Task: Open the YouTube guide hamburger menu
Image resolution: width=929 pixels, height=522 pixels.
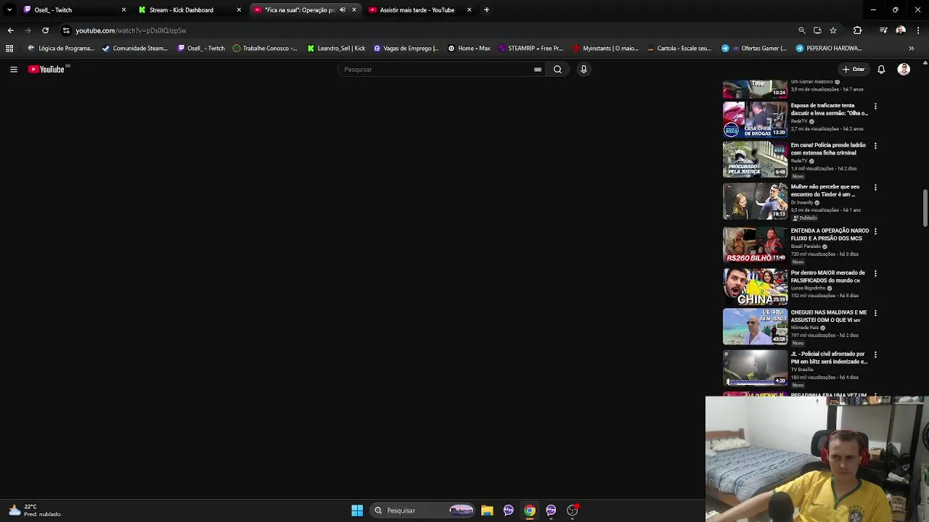Action: tap(14, 70)
